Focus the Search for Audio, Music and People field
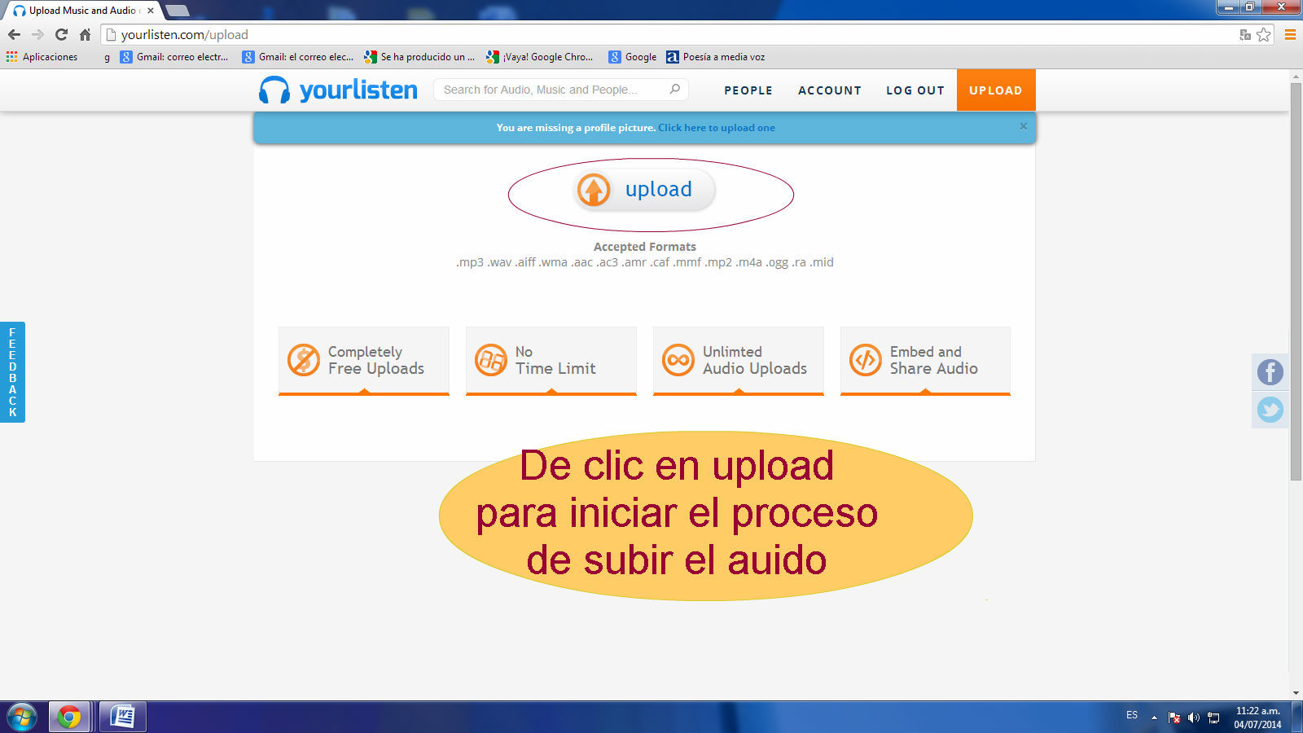The height and width of the screenshot is (733, 1303). click(561, 90)
